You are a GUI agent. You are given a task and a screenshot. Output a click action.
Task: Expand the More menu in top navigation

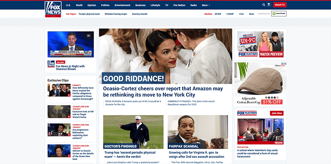click(206, 5)
